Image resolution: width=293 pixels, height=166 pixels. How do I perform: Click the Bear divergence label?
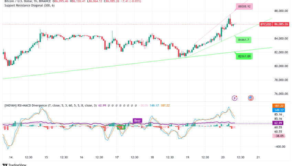137,120
